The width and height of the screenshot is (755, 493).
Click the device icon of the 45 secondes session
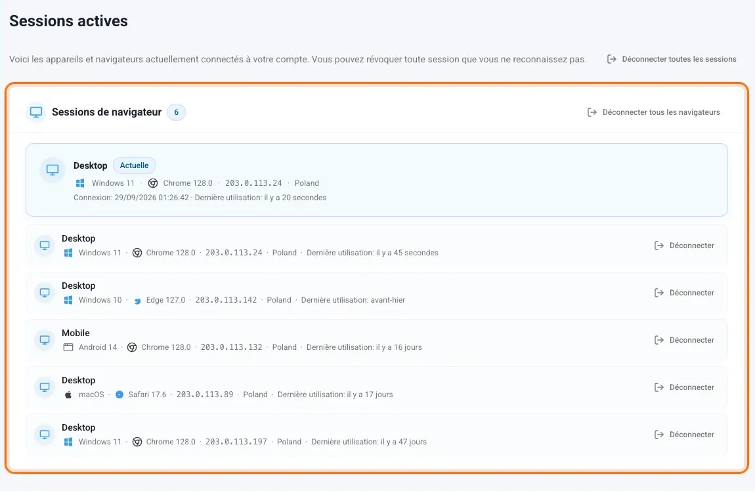pos(45,246)
